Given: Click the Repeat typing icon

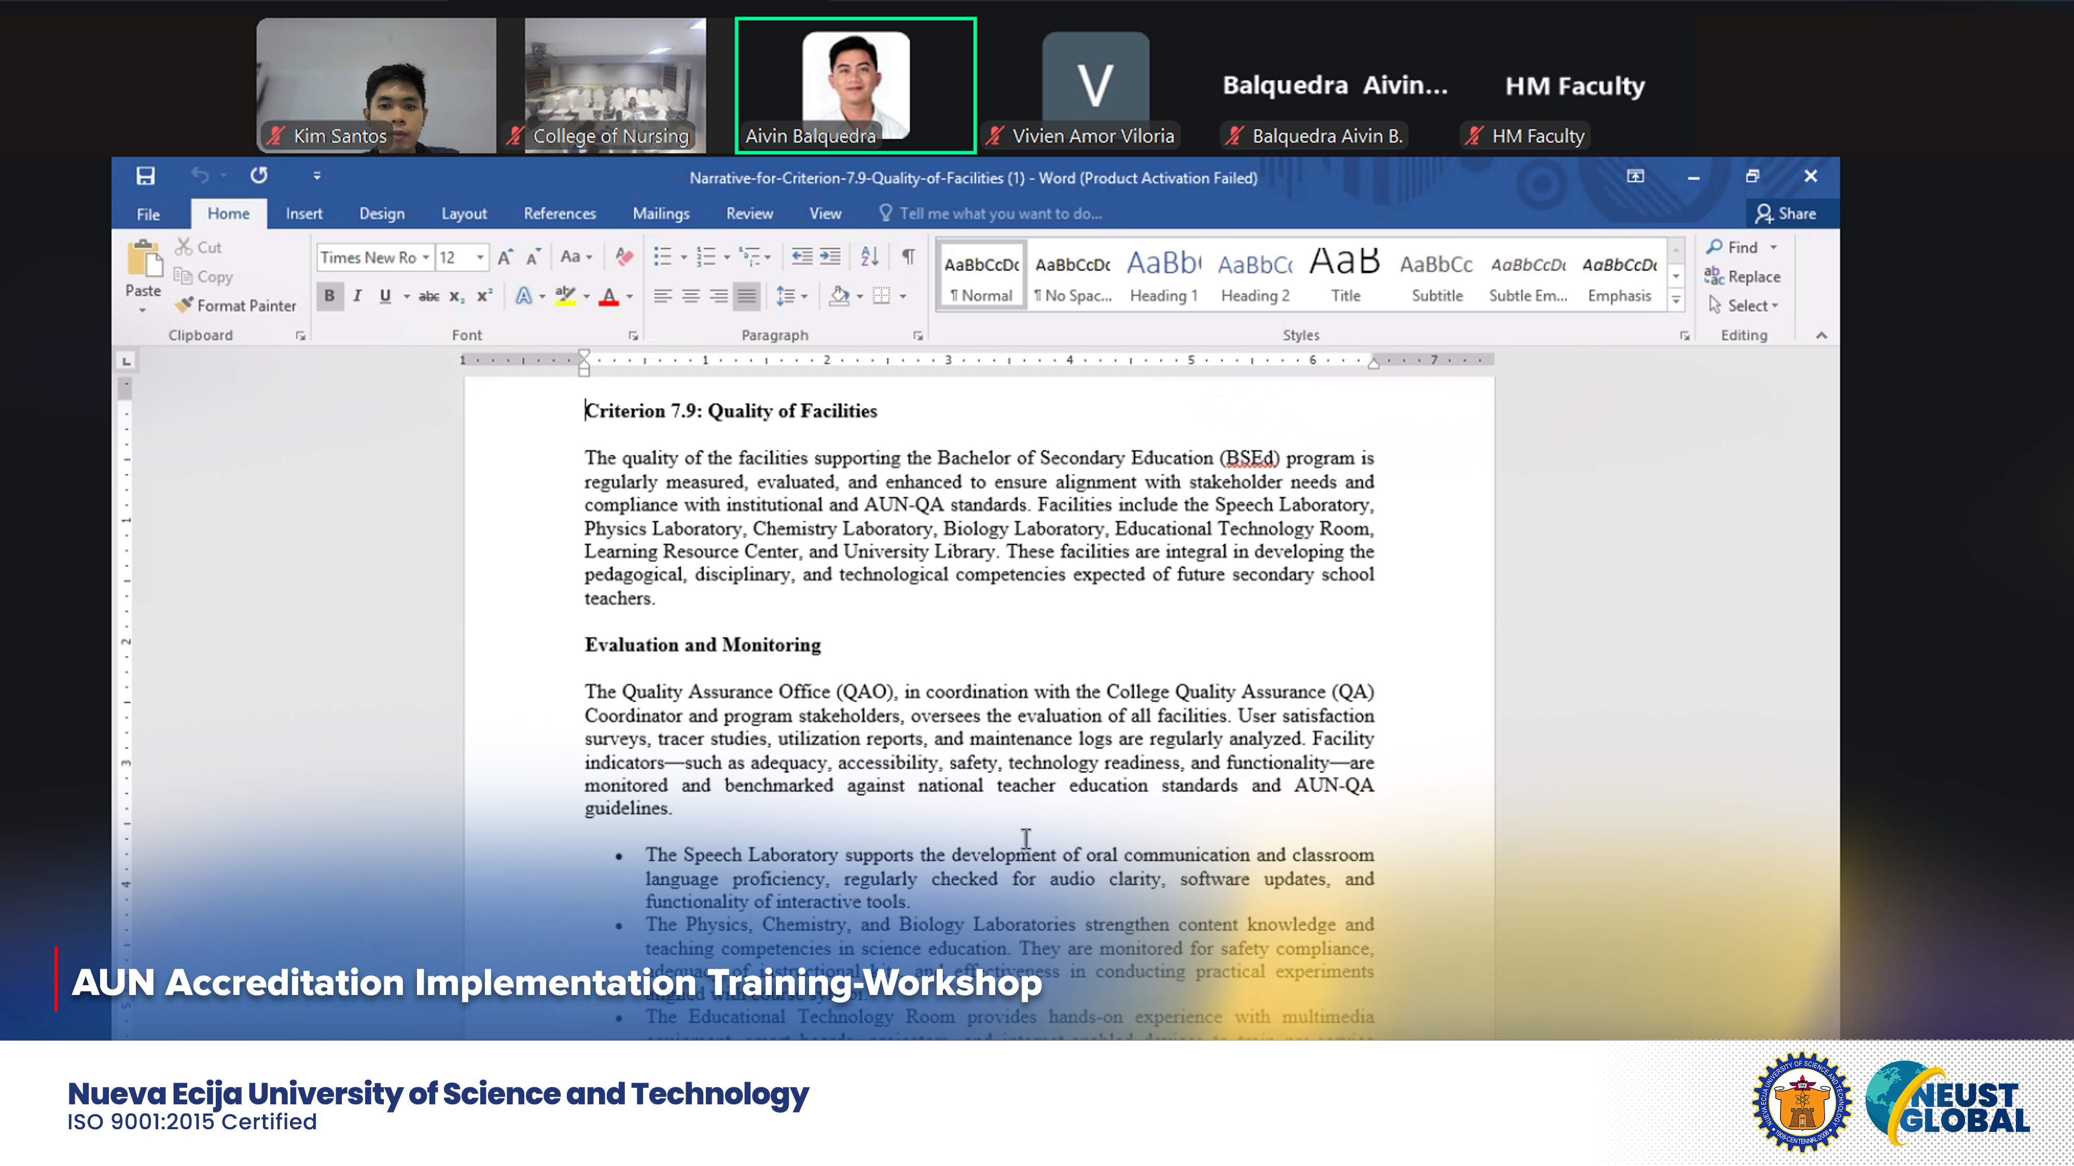Looking at the screenshot, I should pos(258,175).
